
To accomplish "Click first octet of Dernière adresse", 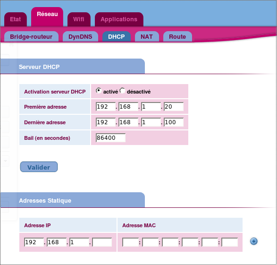I will click(106, 122).
